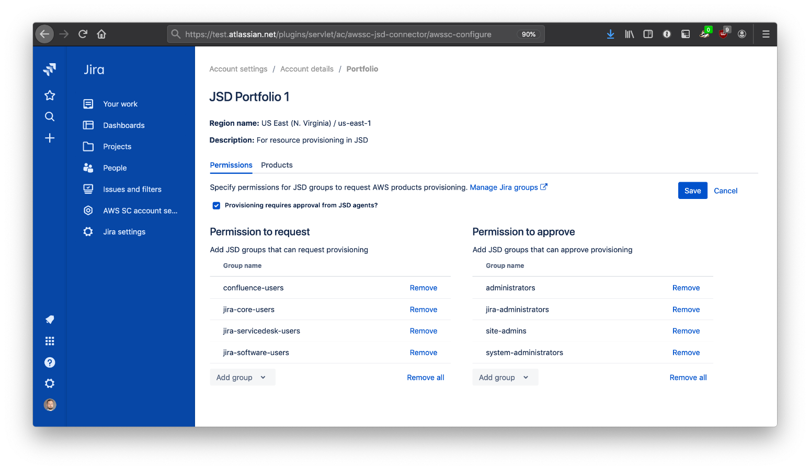
Task: Open the help question mark icon
Action: 50,362
